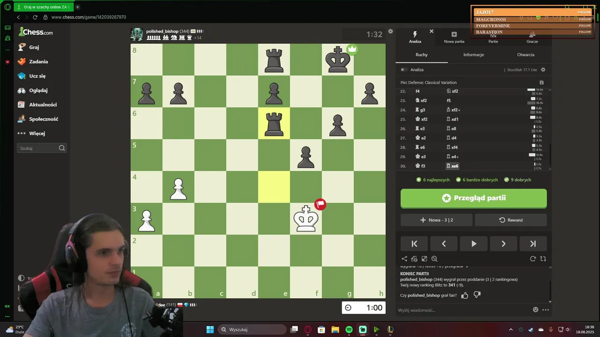
Task: Click the share game icon
Action: point(404,259)
